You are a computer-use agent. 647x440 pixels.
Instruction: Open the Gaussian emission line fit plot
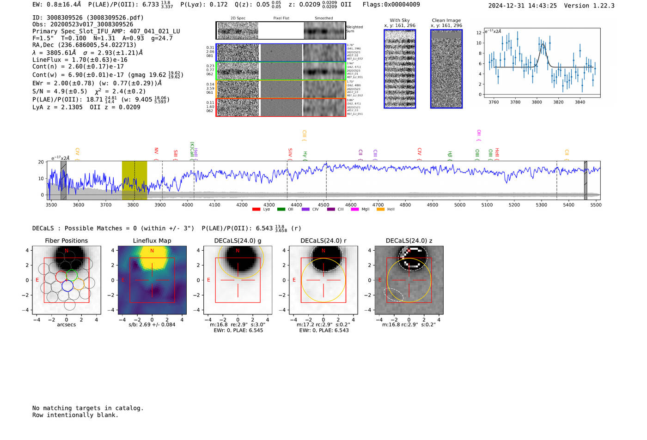tap(542, 63)
